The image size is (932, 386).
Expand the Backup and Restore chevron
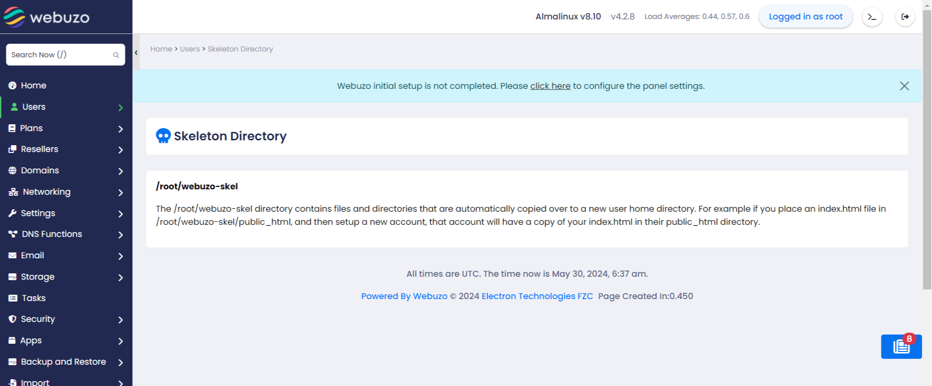(x=121, y=362)
